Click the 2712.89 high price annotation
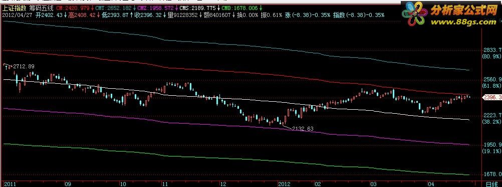 (x=24, y=67)
